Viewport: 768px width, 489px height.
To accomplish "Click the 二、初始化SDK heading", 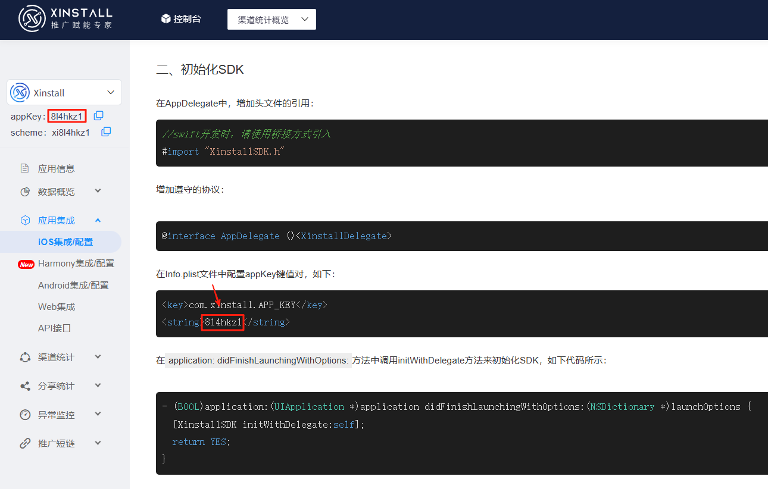I will pos(200,70).
